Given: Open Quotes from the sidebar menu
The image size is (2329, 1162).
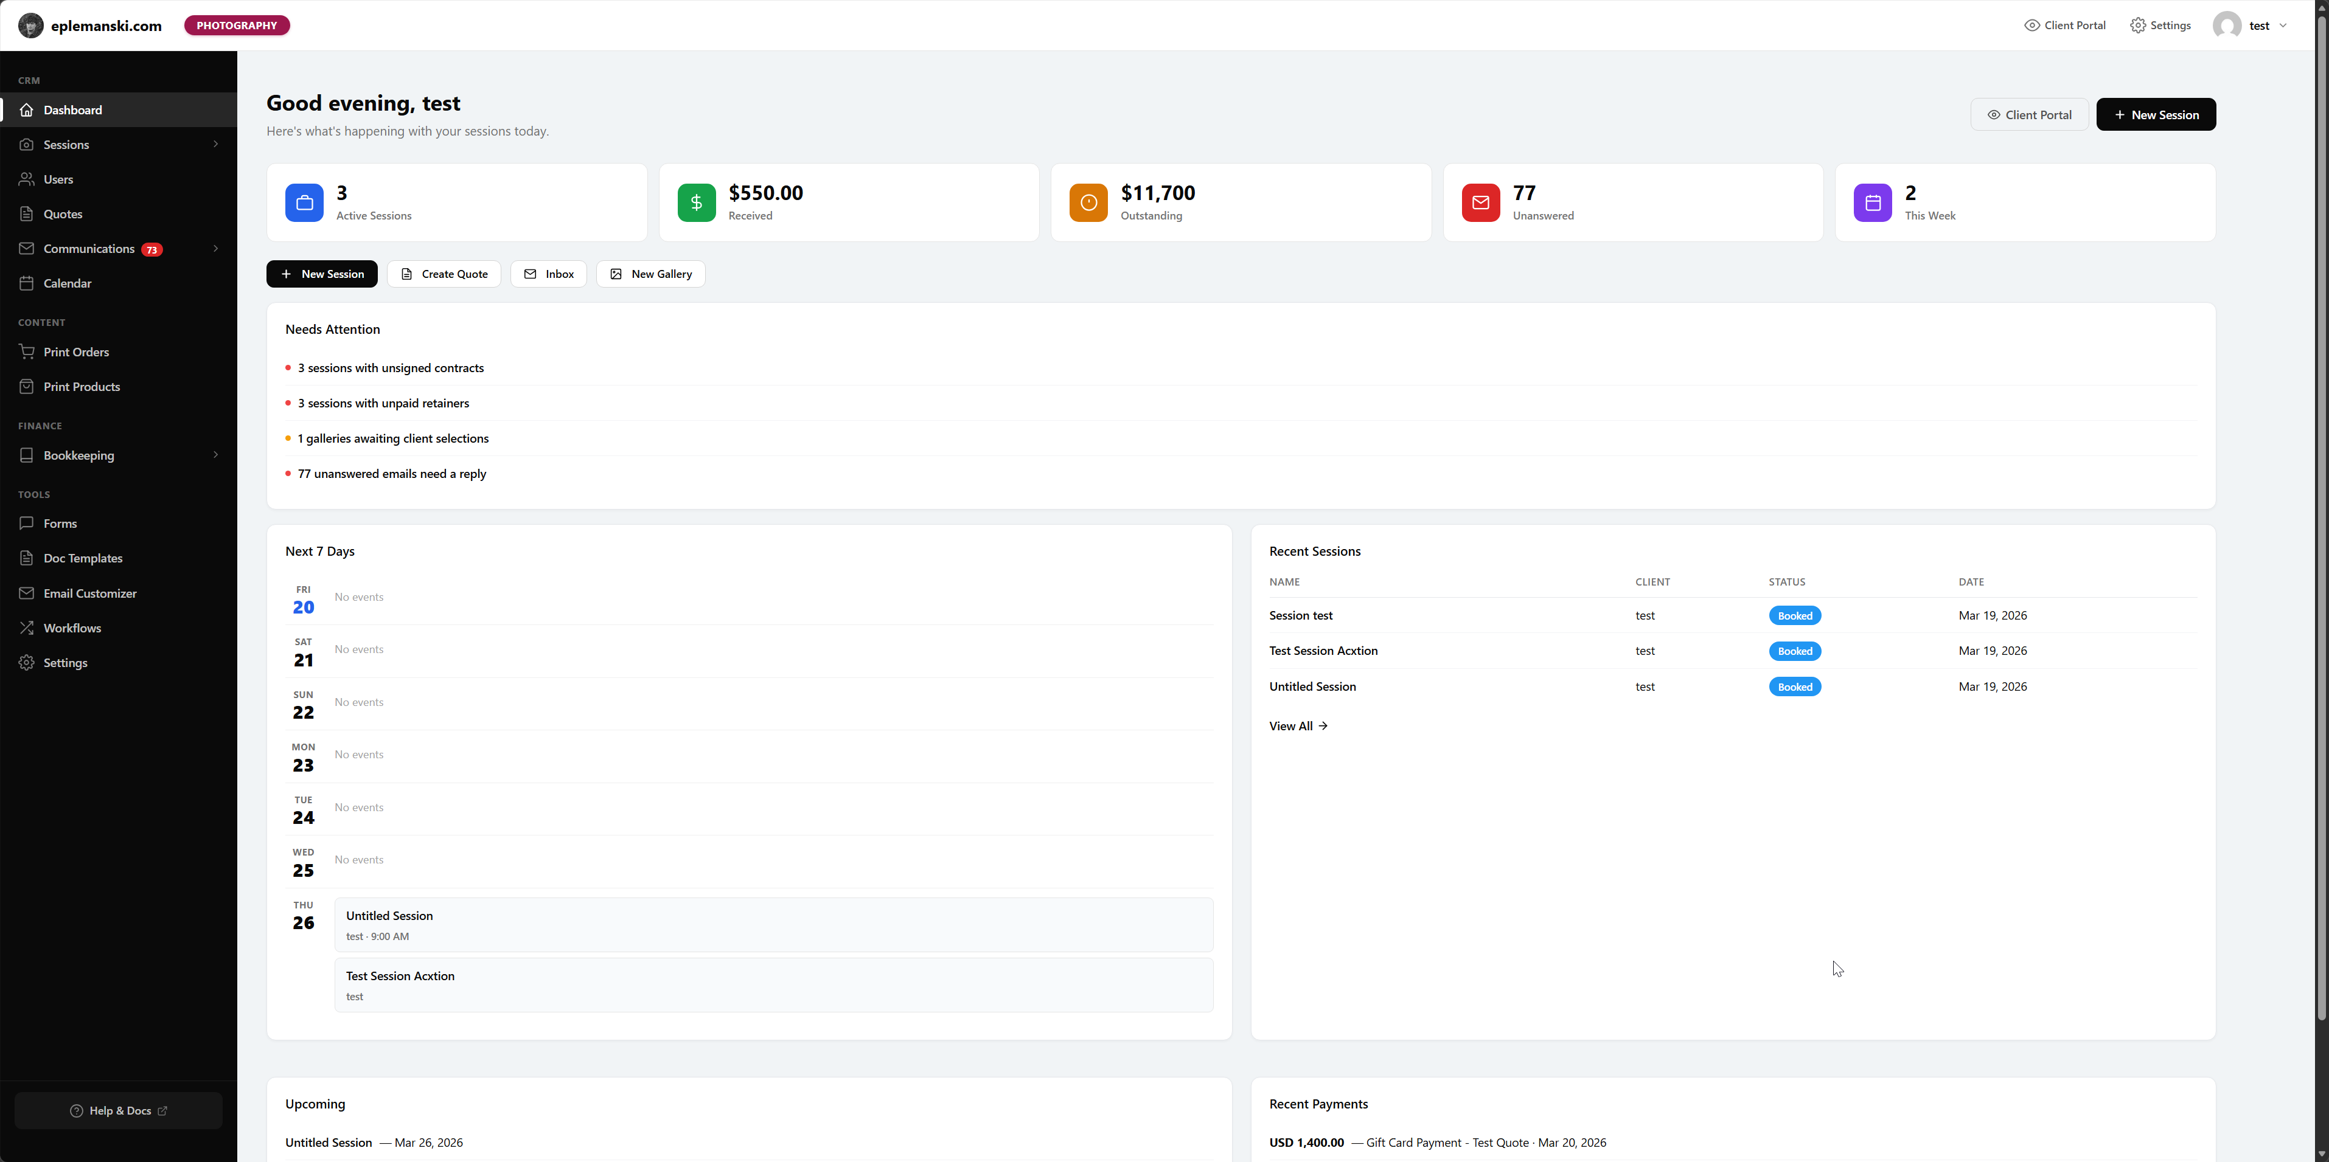Looking at the screenshot, I should (63, 214).
